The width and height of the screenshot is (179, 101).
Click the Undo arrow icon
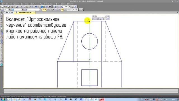coord(36,7)
